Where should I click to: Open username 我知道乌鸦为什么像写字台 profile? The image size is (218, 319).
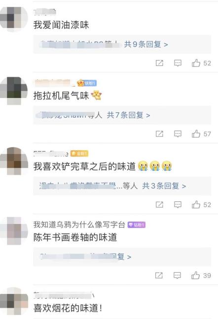click(x=79, y=224)
